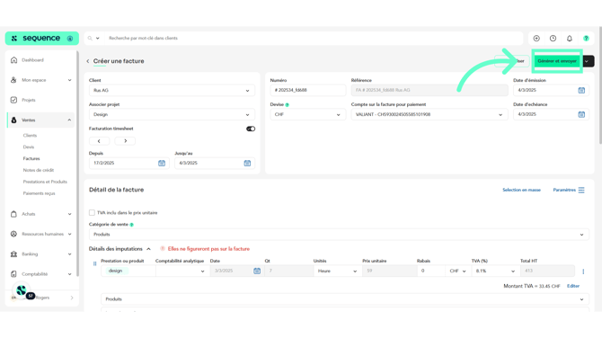Viewport: 602px width, 338px height.
Task: Open Prestations et Produits
Action: tap(45, 182)
